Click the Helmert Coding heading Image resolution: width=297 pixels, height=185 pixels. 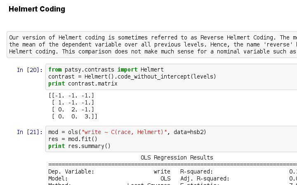click(x=37, y=9)
